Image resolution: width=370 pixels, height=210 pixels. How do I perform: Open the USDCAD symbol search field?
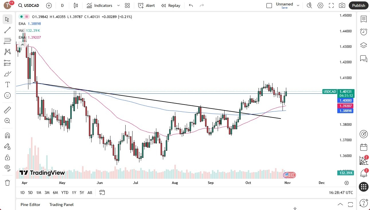click(29, 5)
